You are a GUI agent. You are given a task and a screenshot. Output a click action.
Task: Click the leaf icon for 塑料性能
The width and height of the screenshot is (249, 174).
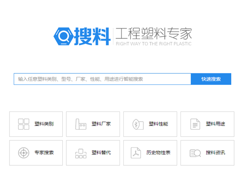[137, 124]
